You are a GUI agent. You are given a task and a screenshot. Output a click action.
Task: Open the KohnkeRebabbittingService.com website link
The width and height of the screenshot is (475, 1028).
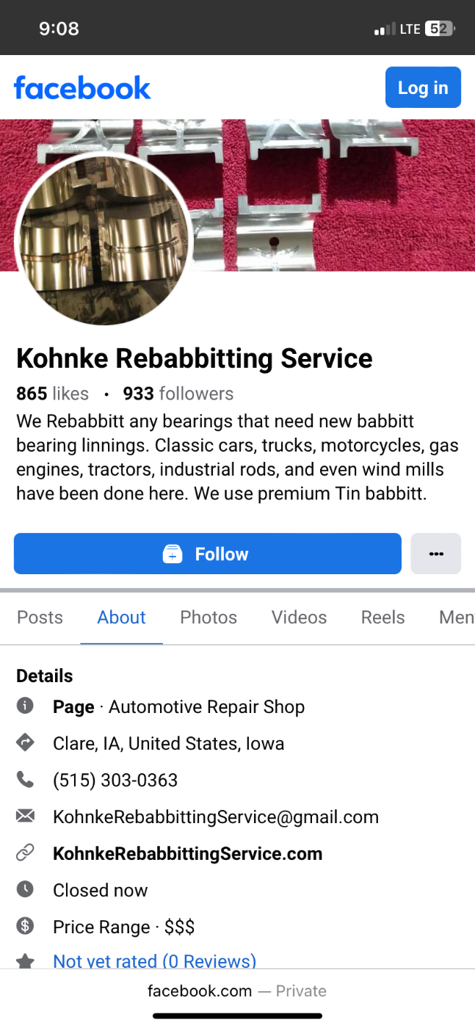click(187, 854)
